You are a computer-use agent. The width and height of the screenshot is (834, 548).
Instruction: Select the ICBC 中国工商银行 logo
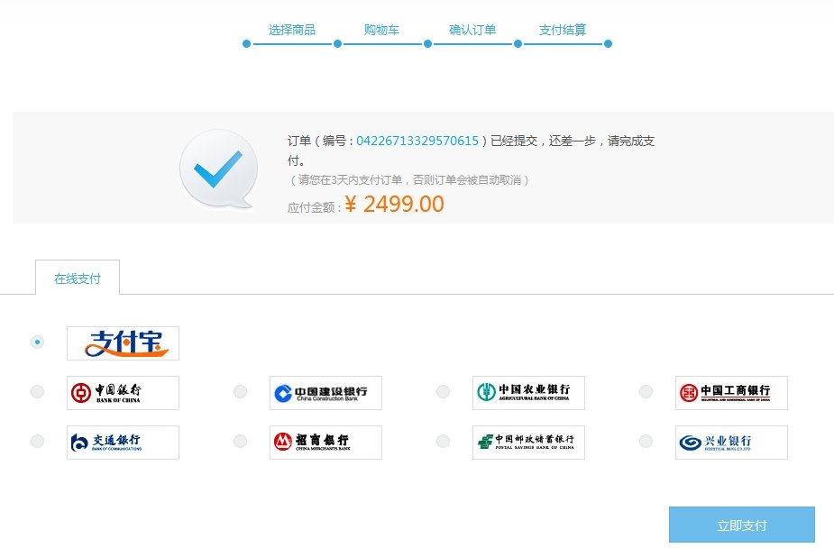click(731, 391)
